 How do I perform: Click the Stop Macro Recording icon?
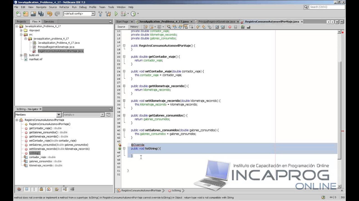tap(236, 27)
